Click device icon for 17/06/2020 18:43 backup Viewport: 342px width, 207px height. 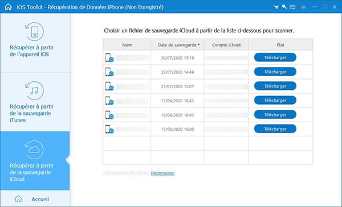click(109, 101)
